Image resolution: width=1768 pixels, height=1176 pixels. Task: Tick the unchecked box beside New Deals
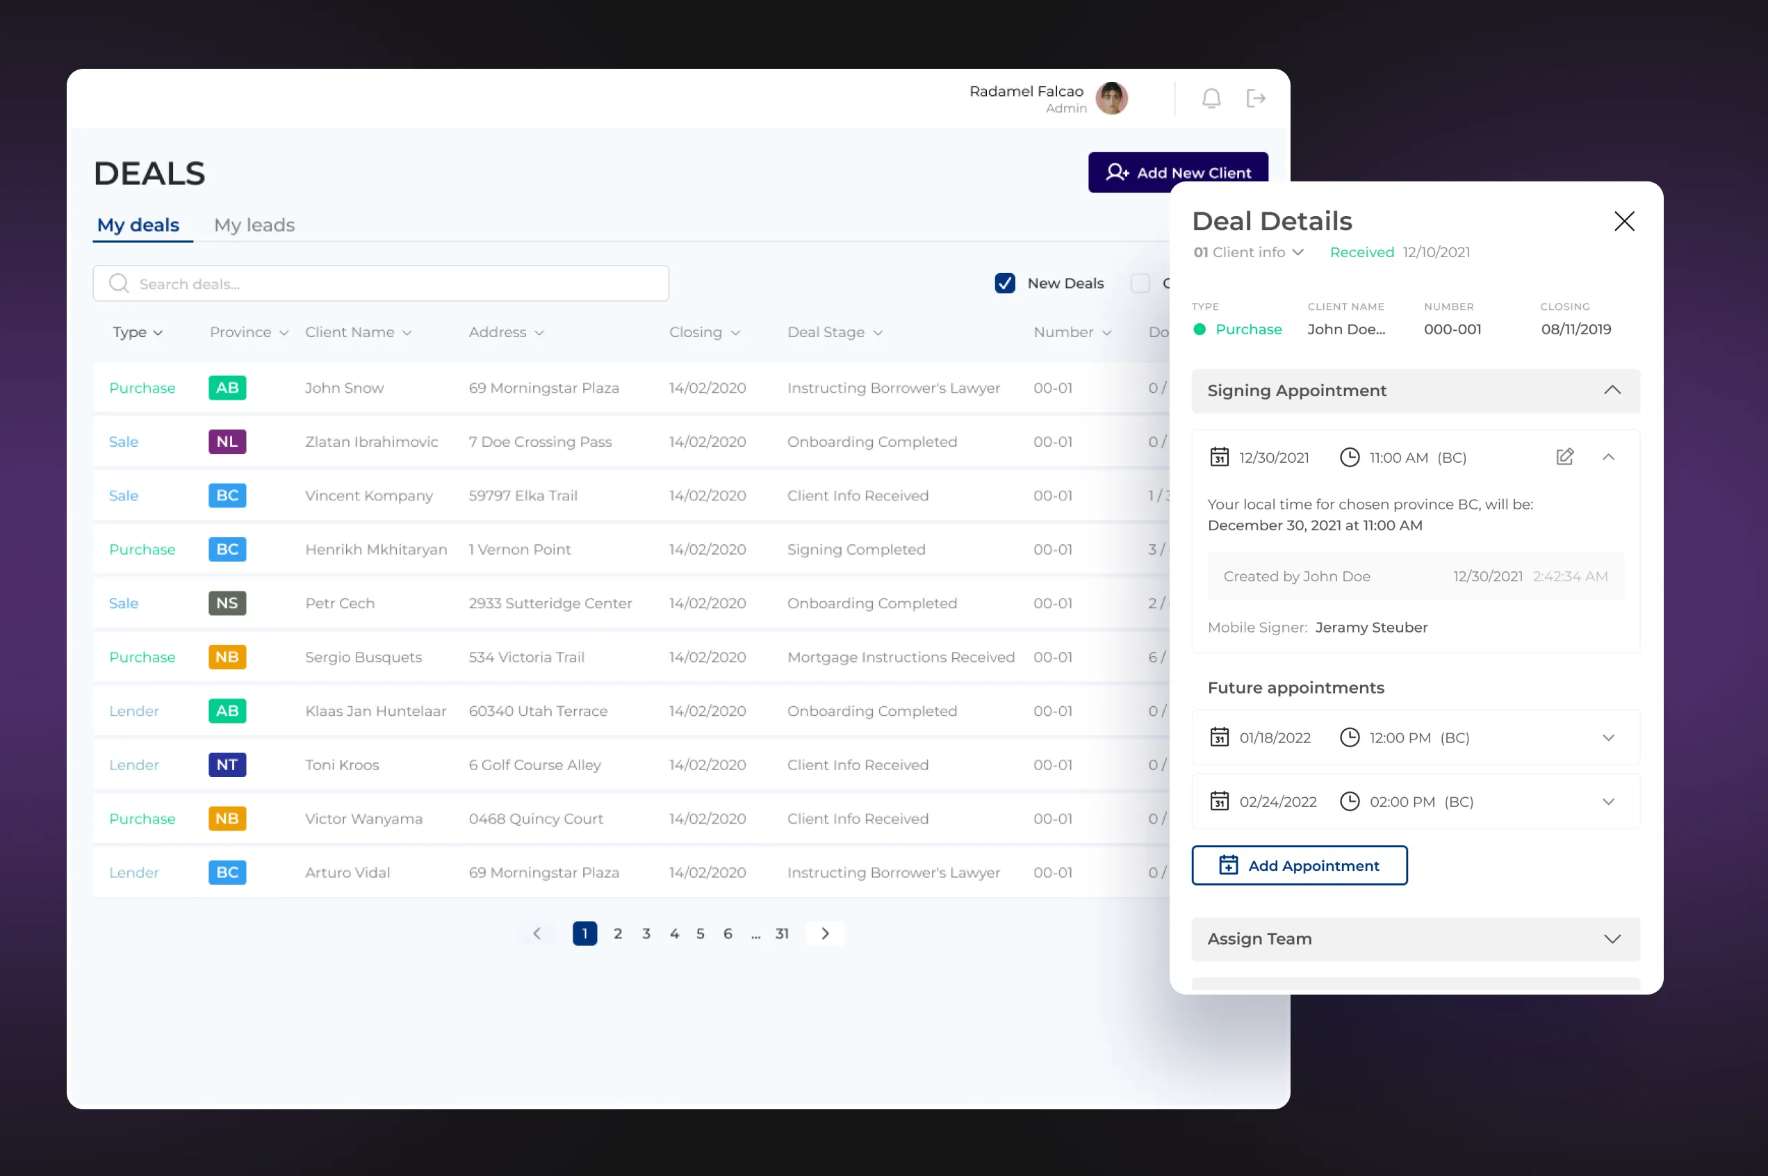(x=1140, y=284)
